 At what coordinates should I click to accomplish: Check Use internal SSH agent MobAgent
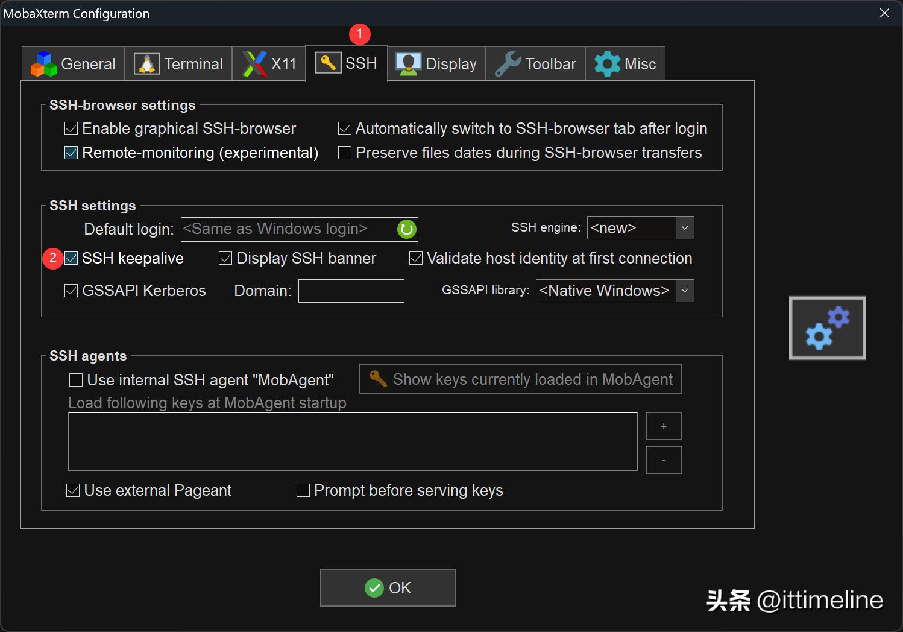(x=76, y=380)
